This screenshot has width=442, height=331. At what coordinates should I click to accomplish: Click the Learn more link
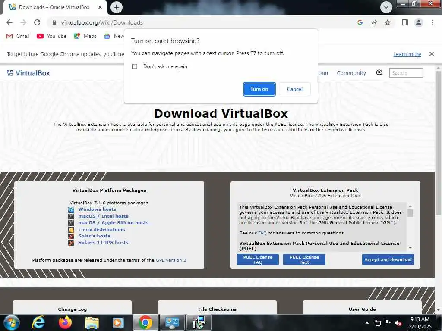click(x=407, y=54)
